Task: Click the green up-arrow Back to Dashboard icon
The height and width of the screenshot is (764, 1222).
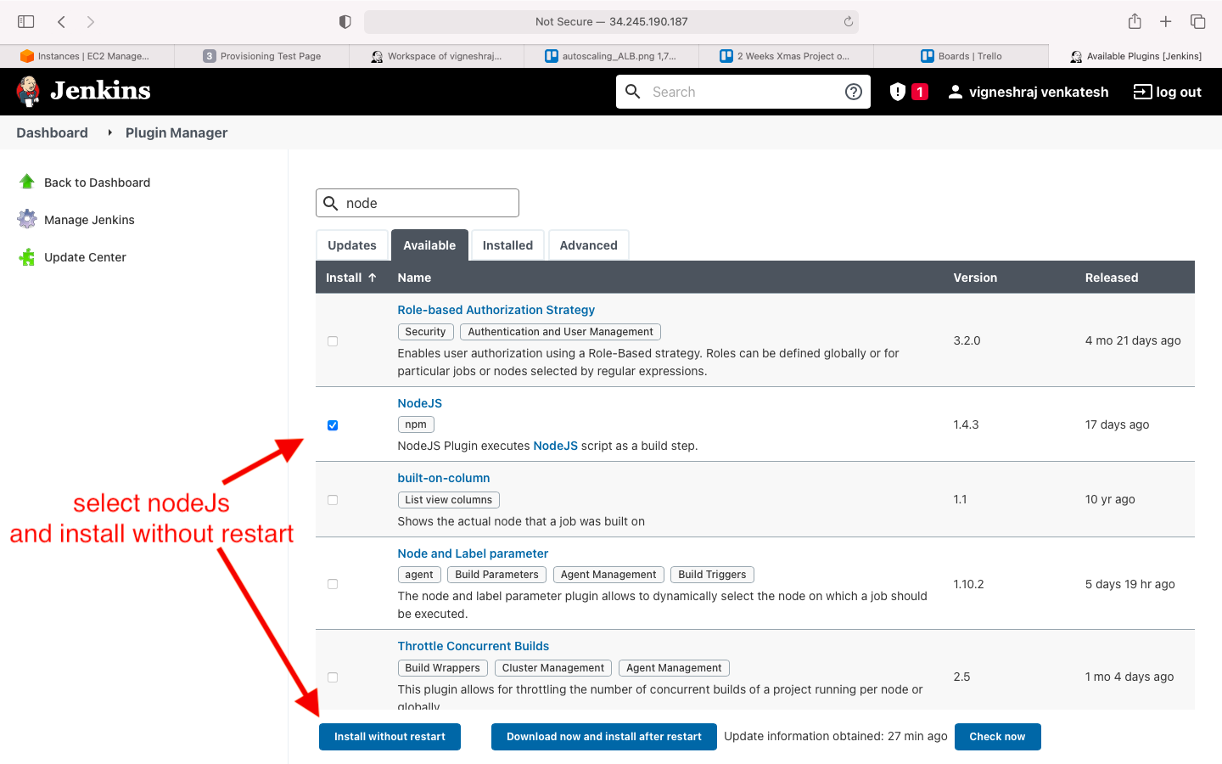Action: point(27,182)
